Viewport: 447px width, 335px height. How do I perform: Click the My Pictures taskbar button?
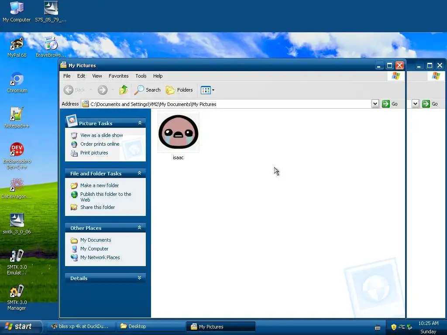click(x=221, y=326)
